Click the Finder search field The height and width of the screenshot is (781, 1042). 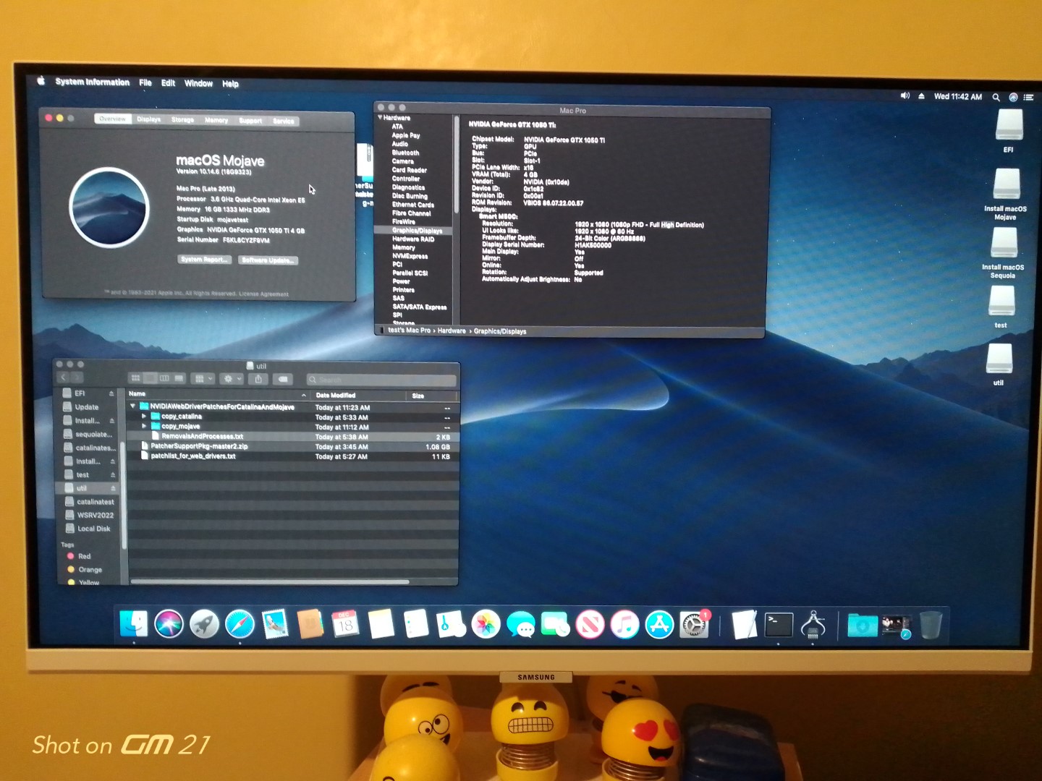(x=381, y=380)
